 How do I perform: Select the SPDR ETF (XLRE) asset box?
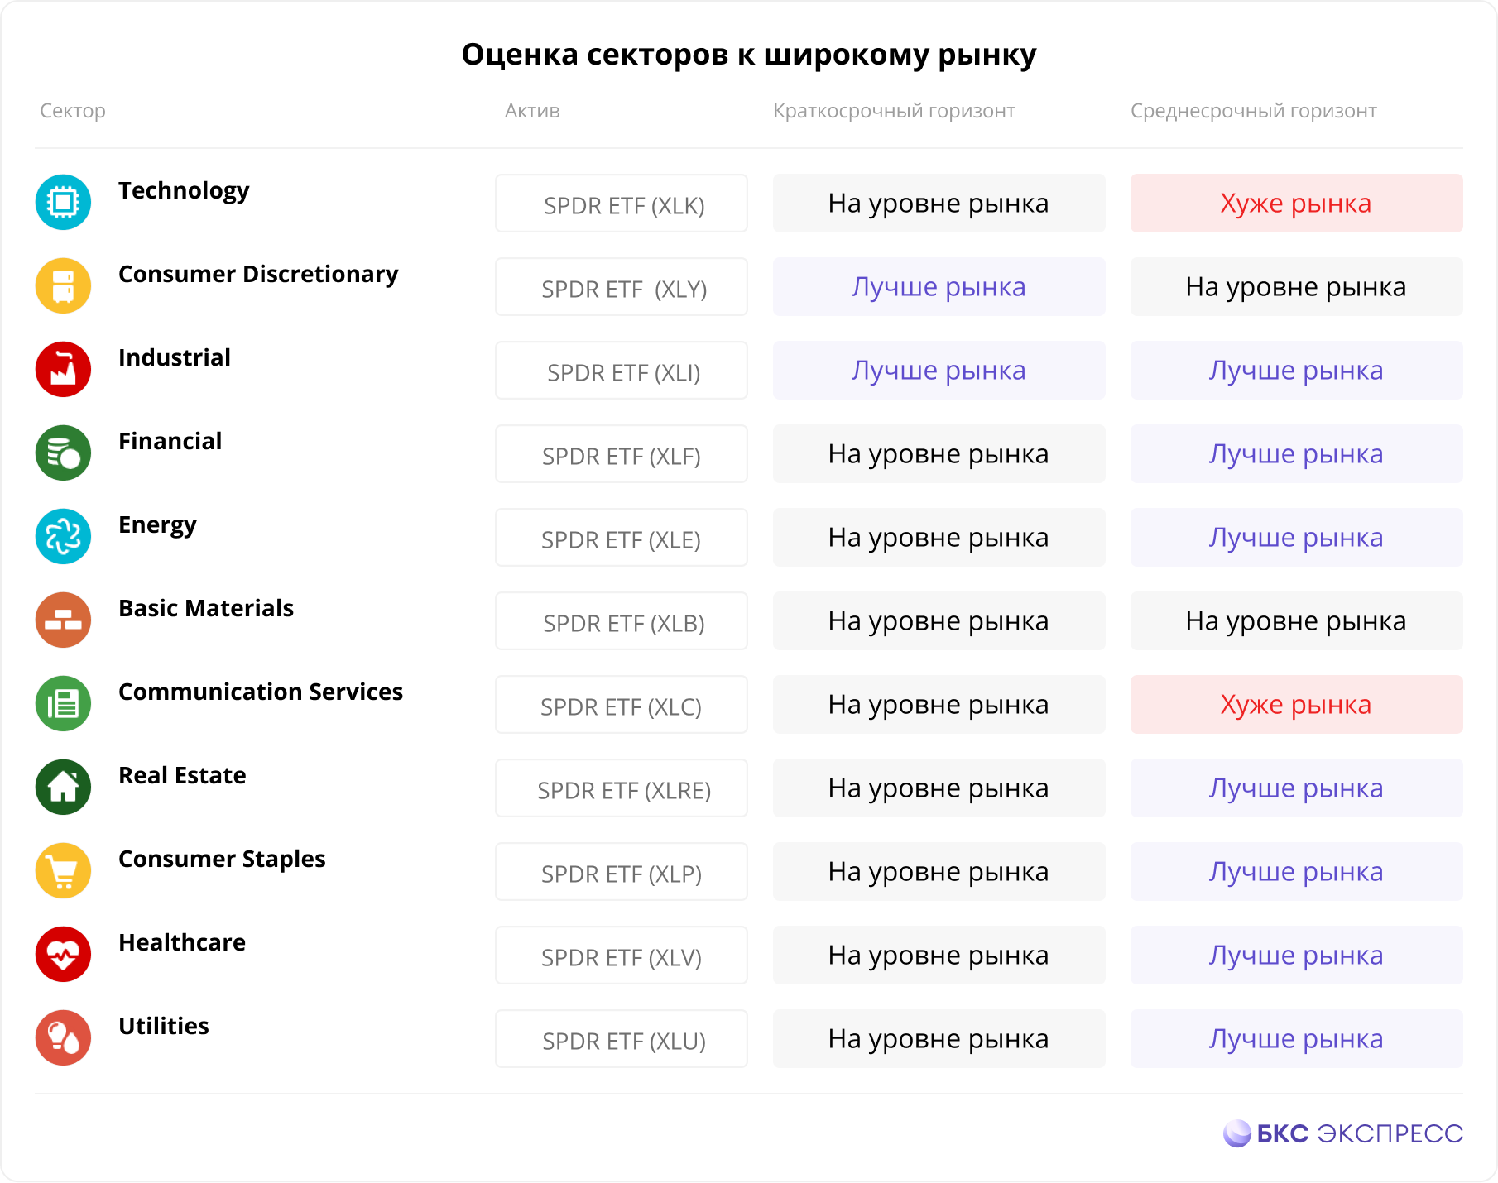pos(622,788)
